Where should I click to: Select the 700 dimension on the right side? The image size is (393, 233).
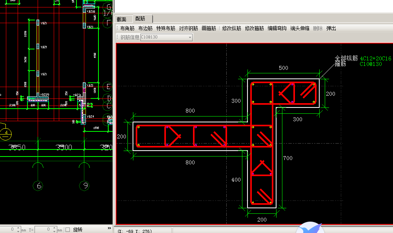tap(288, 158)
